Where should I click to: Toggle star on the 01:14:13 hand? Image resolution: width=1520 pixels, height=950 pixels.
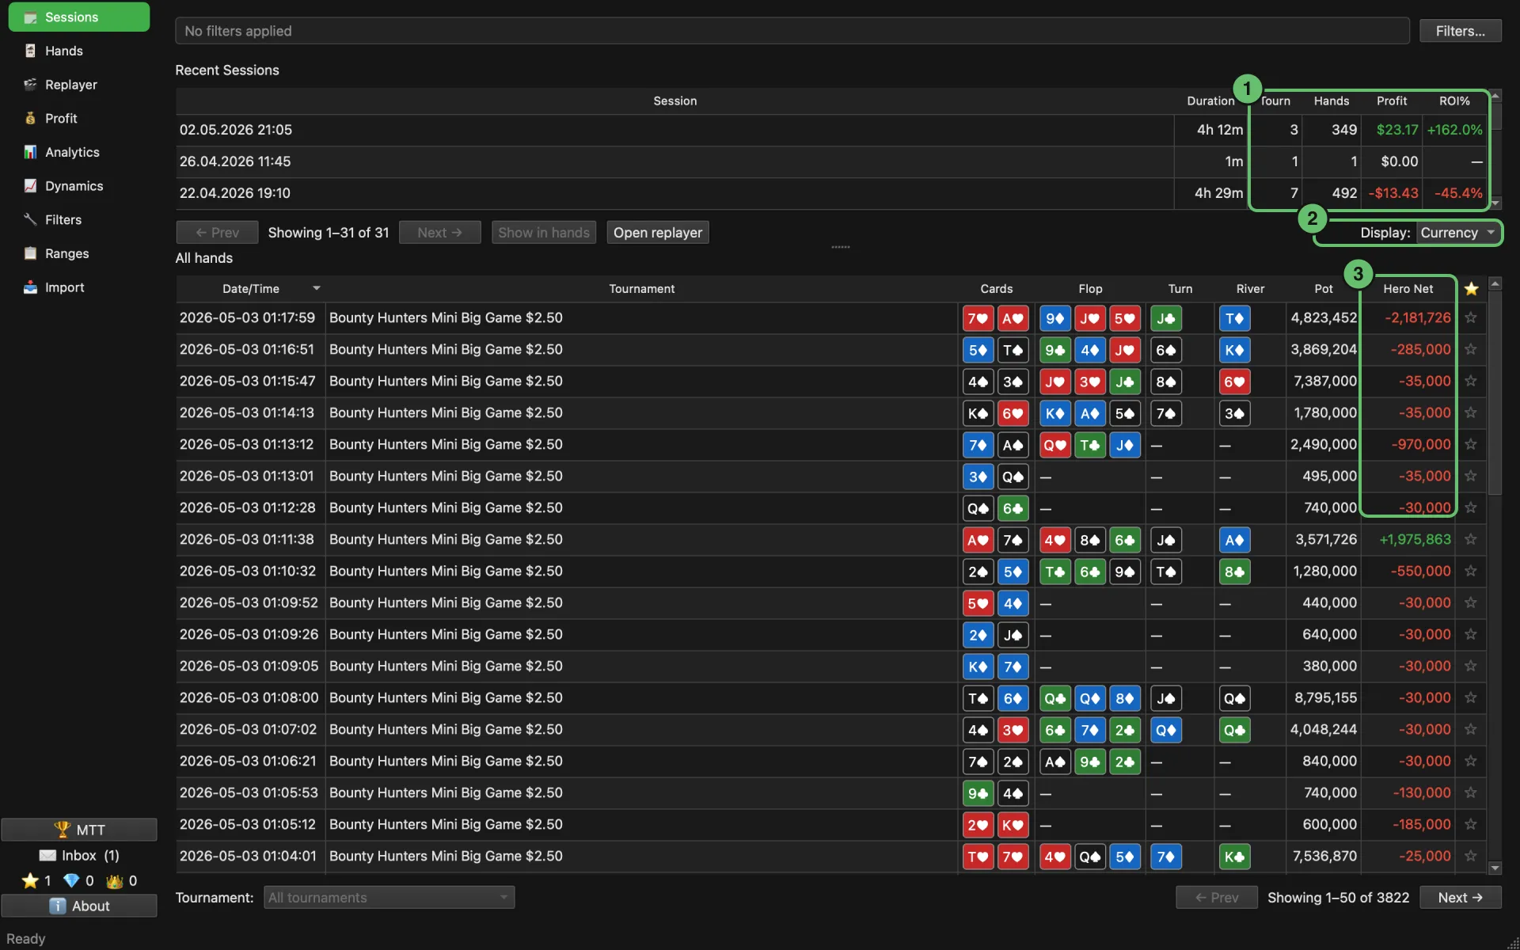[x=1471, y=412]
